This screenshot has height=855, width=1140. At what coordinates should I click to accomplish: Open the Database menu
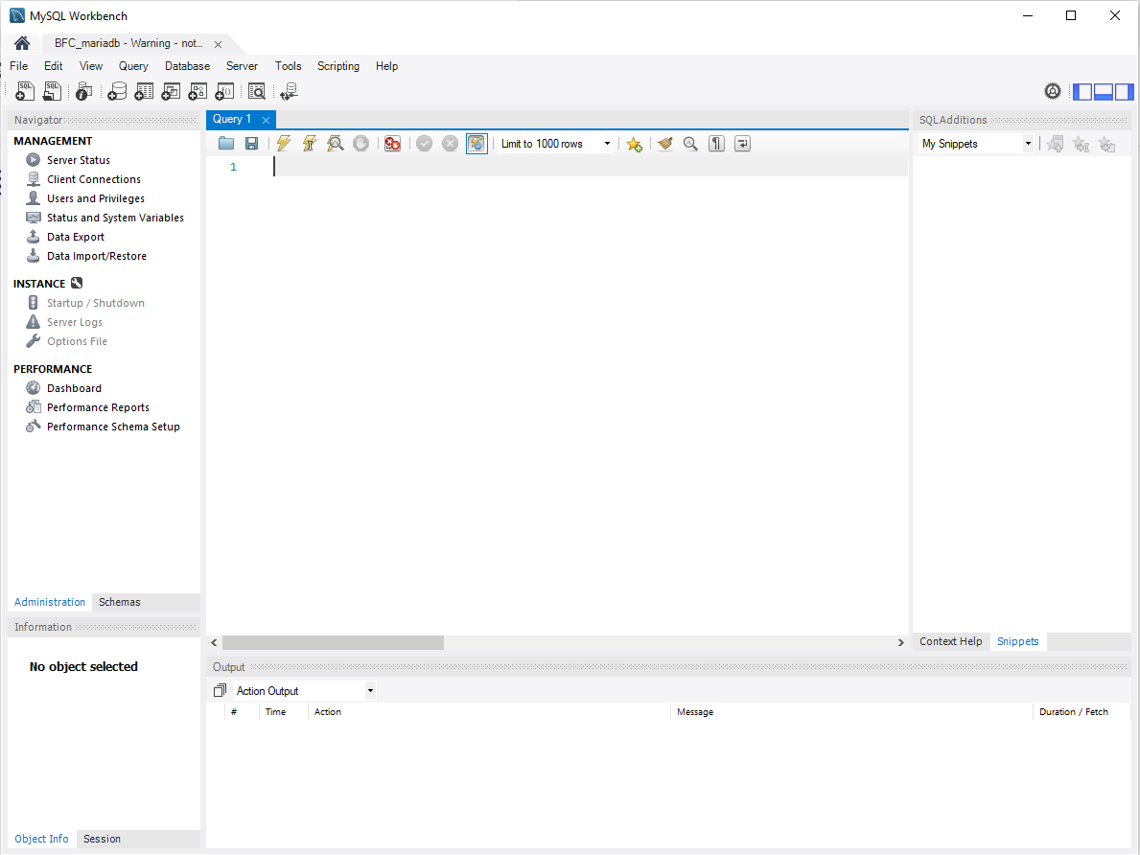[x=188, y=66]
